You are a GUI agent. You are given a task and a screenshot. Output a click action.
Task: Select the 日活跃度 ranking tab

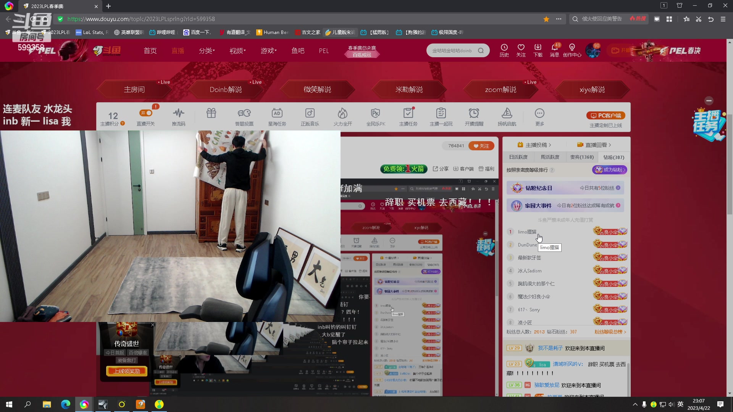(x=518, y=157)
